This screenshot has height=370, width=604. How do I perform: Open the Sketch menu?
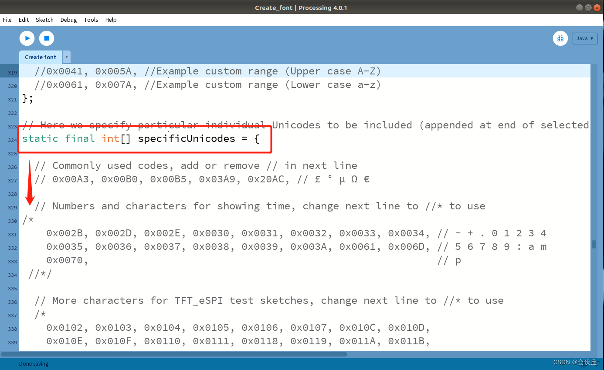coord(44,20)
